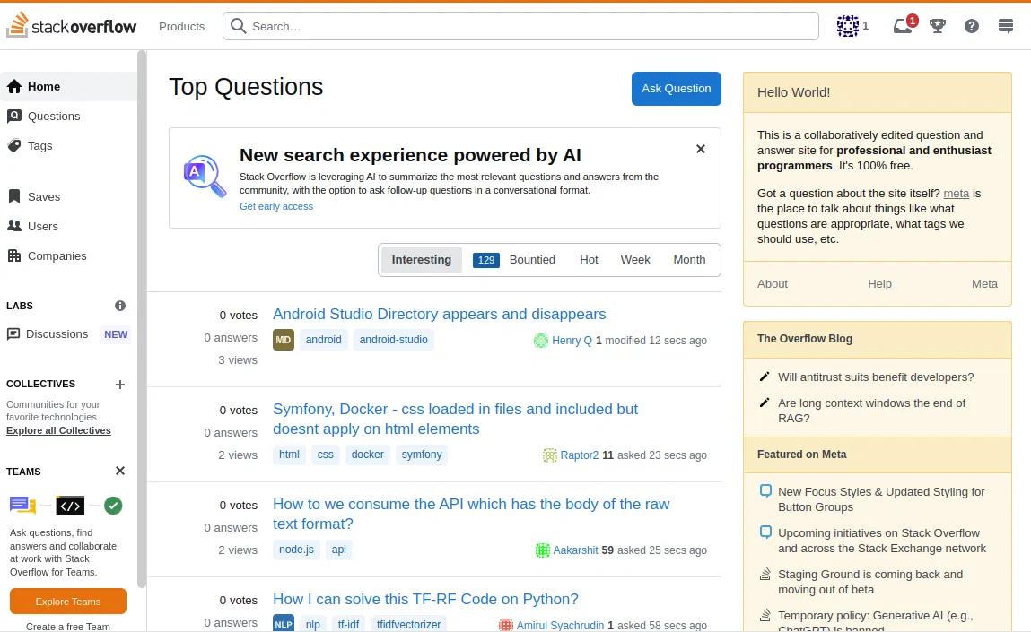Open Discussions in the Labs section

pos(57,334)
